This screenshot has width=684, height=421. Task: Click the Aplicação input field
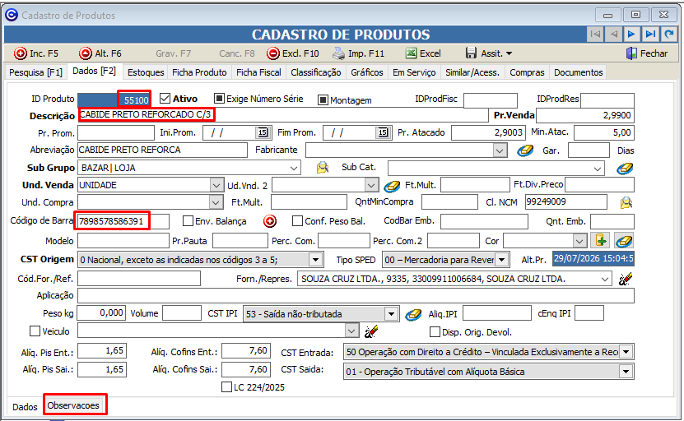coord(356,295)
